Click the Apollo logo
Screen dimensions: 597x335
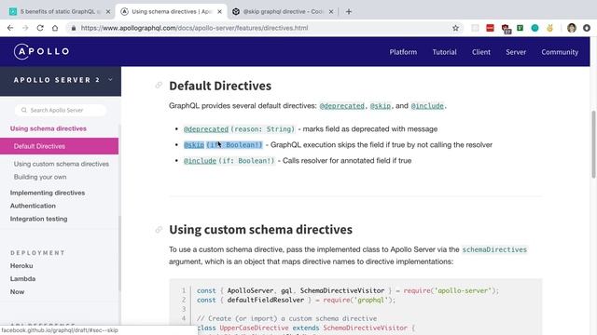coord(41,52)
